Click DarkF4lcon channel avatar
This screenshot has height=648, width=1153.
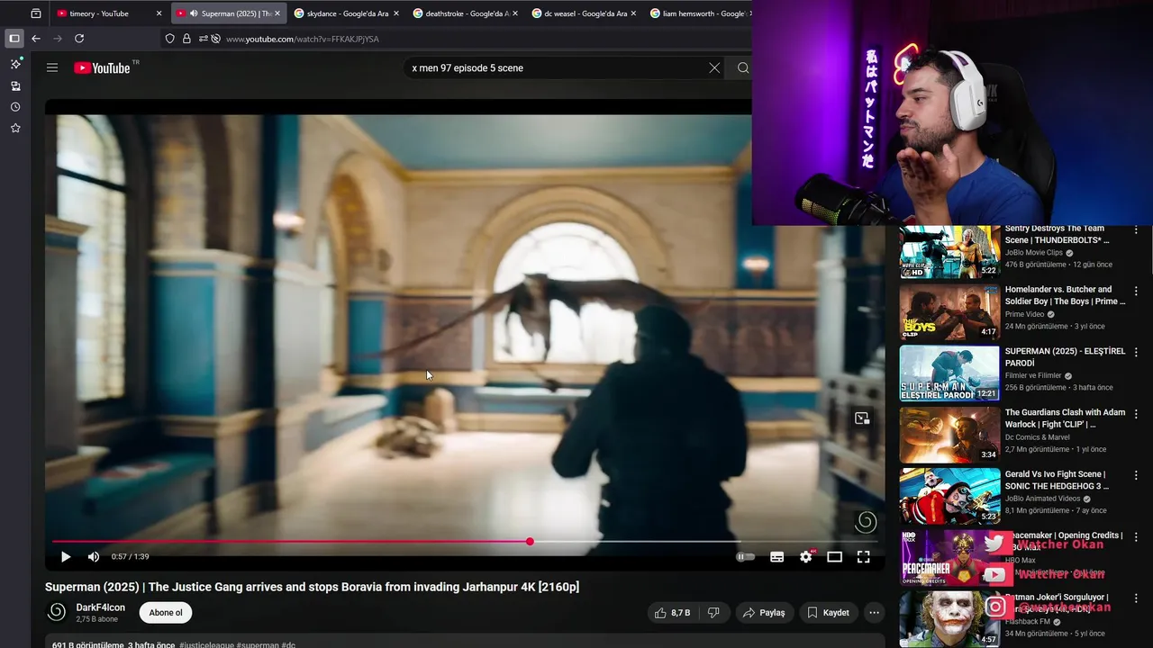[x=56, y=613]
